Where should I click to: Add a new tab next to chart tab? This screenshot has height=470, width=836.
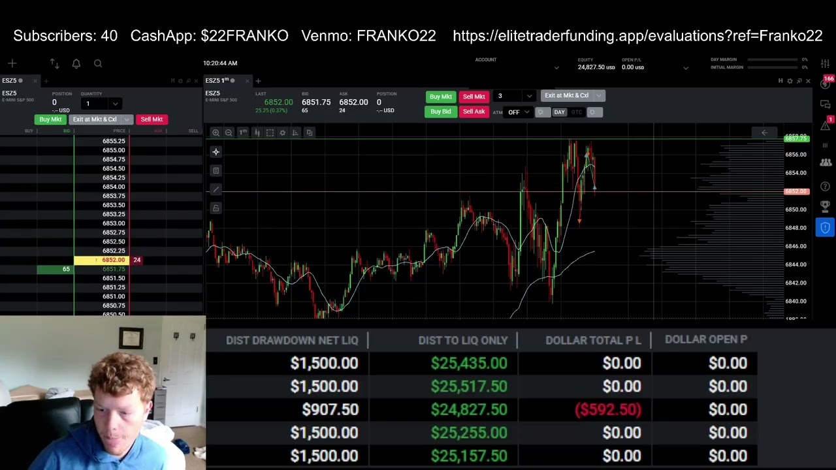(258, 82)
